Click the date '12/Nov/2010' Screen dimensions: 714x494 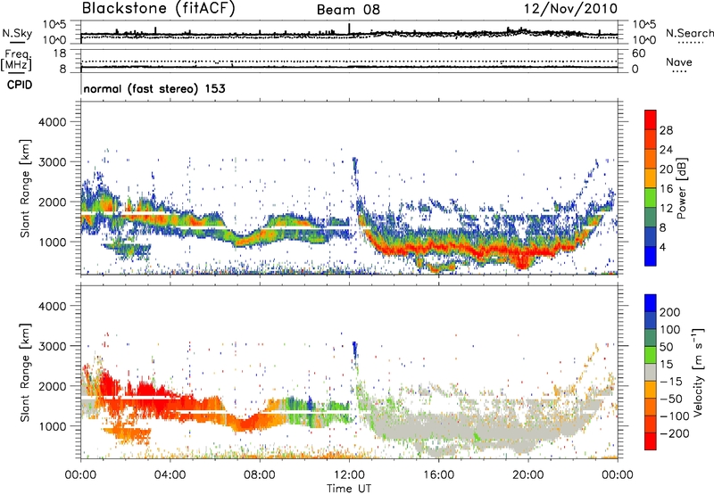coord(570,9)
